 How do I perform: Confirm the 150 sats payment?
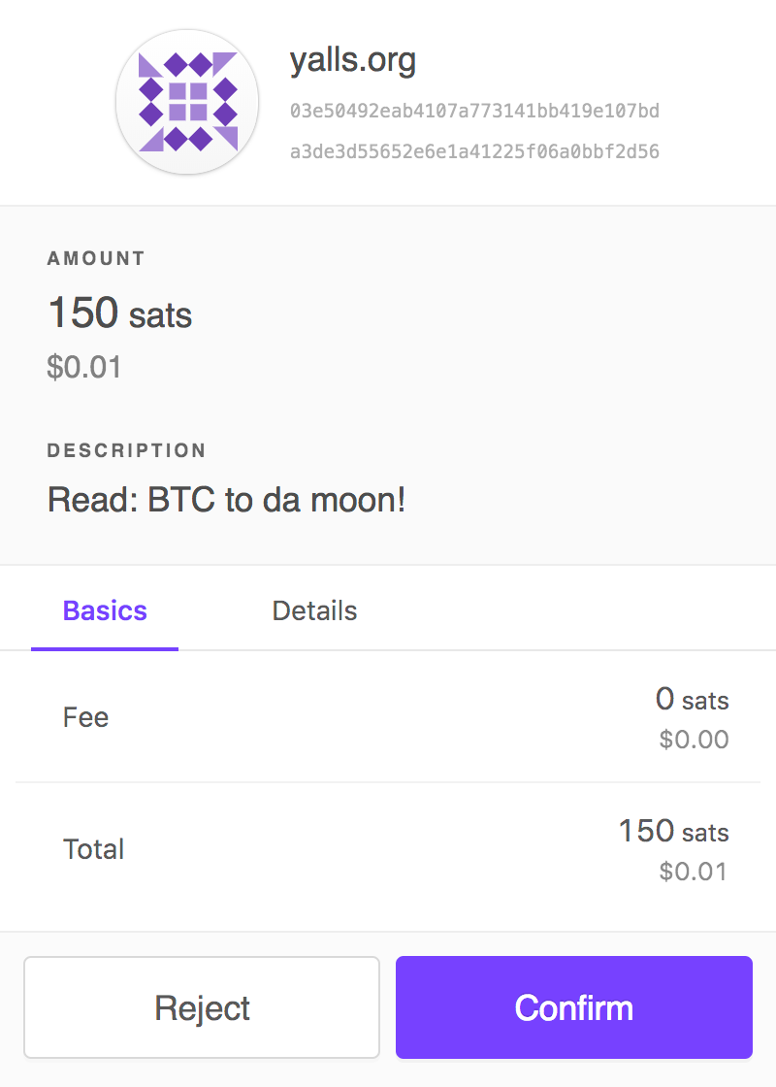pos(574,1007)
